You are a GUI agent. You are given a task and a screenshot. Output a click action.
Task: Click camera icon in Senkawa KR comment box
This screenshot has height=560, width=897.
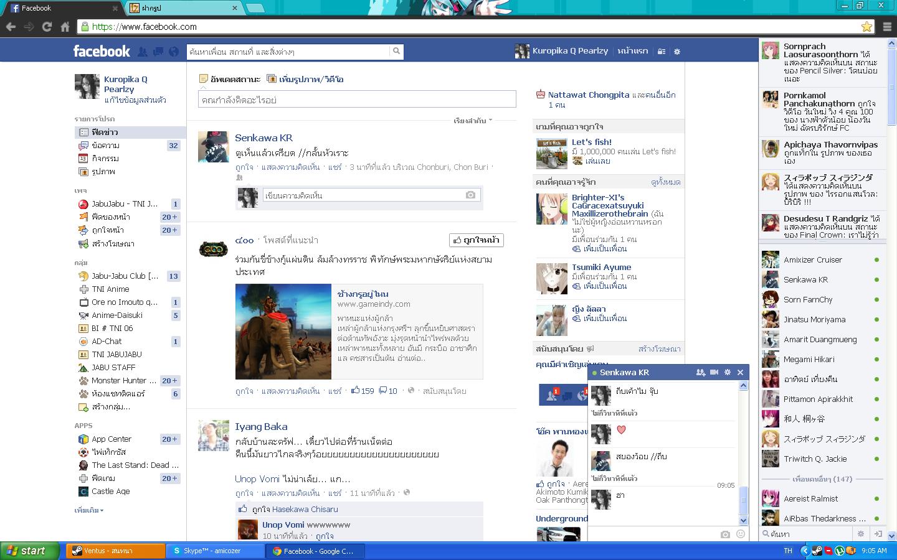point(471,195)
